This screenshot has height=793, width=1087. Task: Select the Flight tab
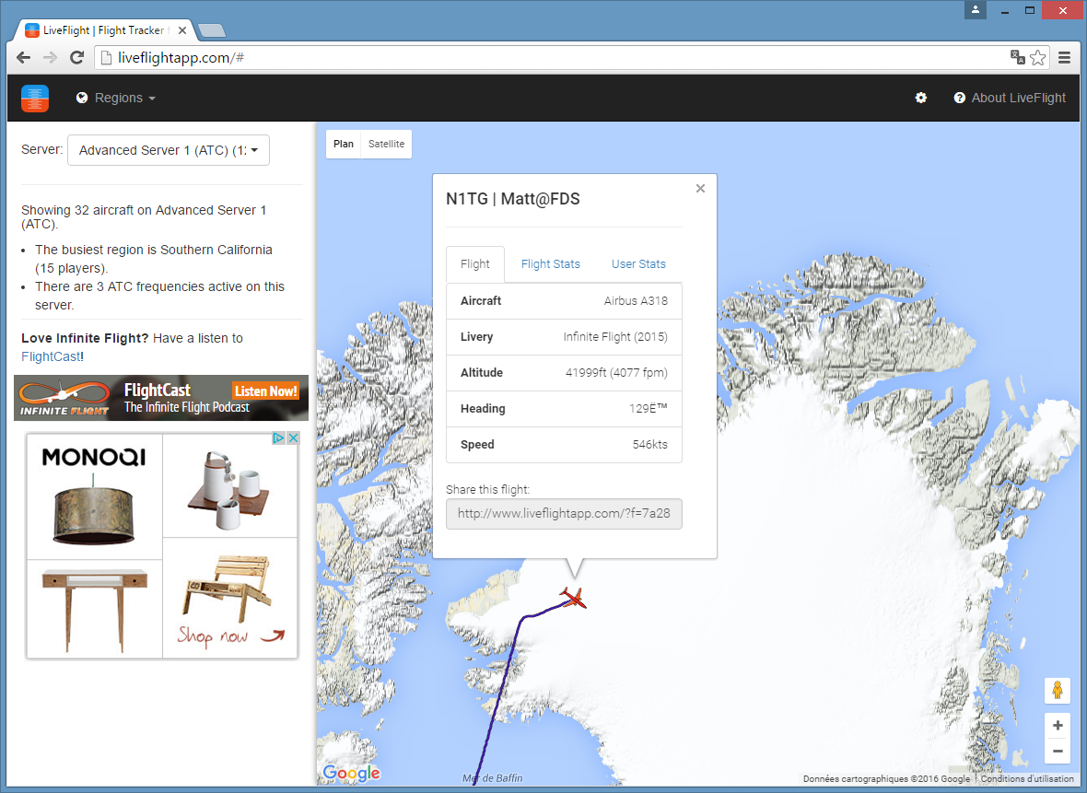[x=474, y=264]
